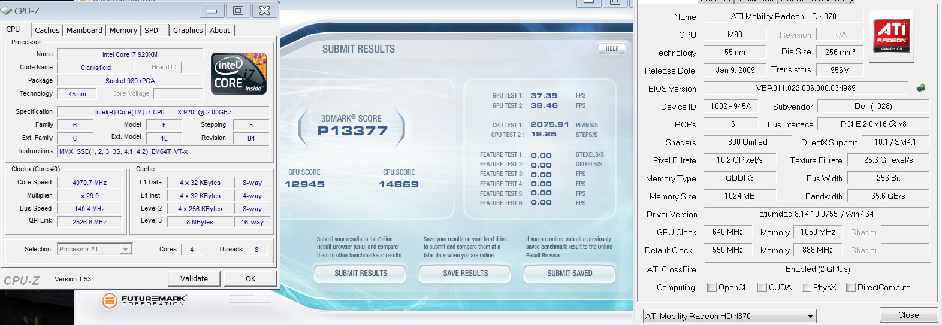
Task: Switch to the Graphics tab in CPU-Z
Action: click(188, 30)
